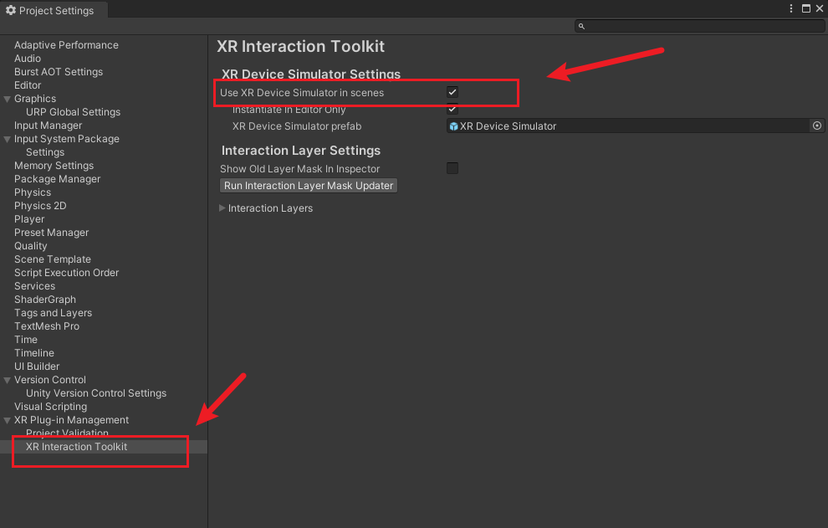Image resolution: width=828 pixels, height=528 pixels.
Task: Open TextMesh Pro settings
Action: 47,326
